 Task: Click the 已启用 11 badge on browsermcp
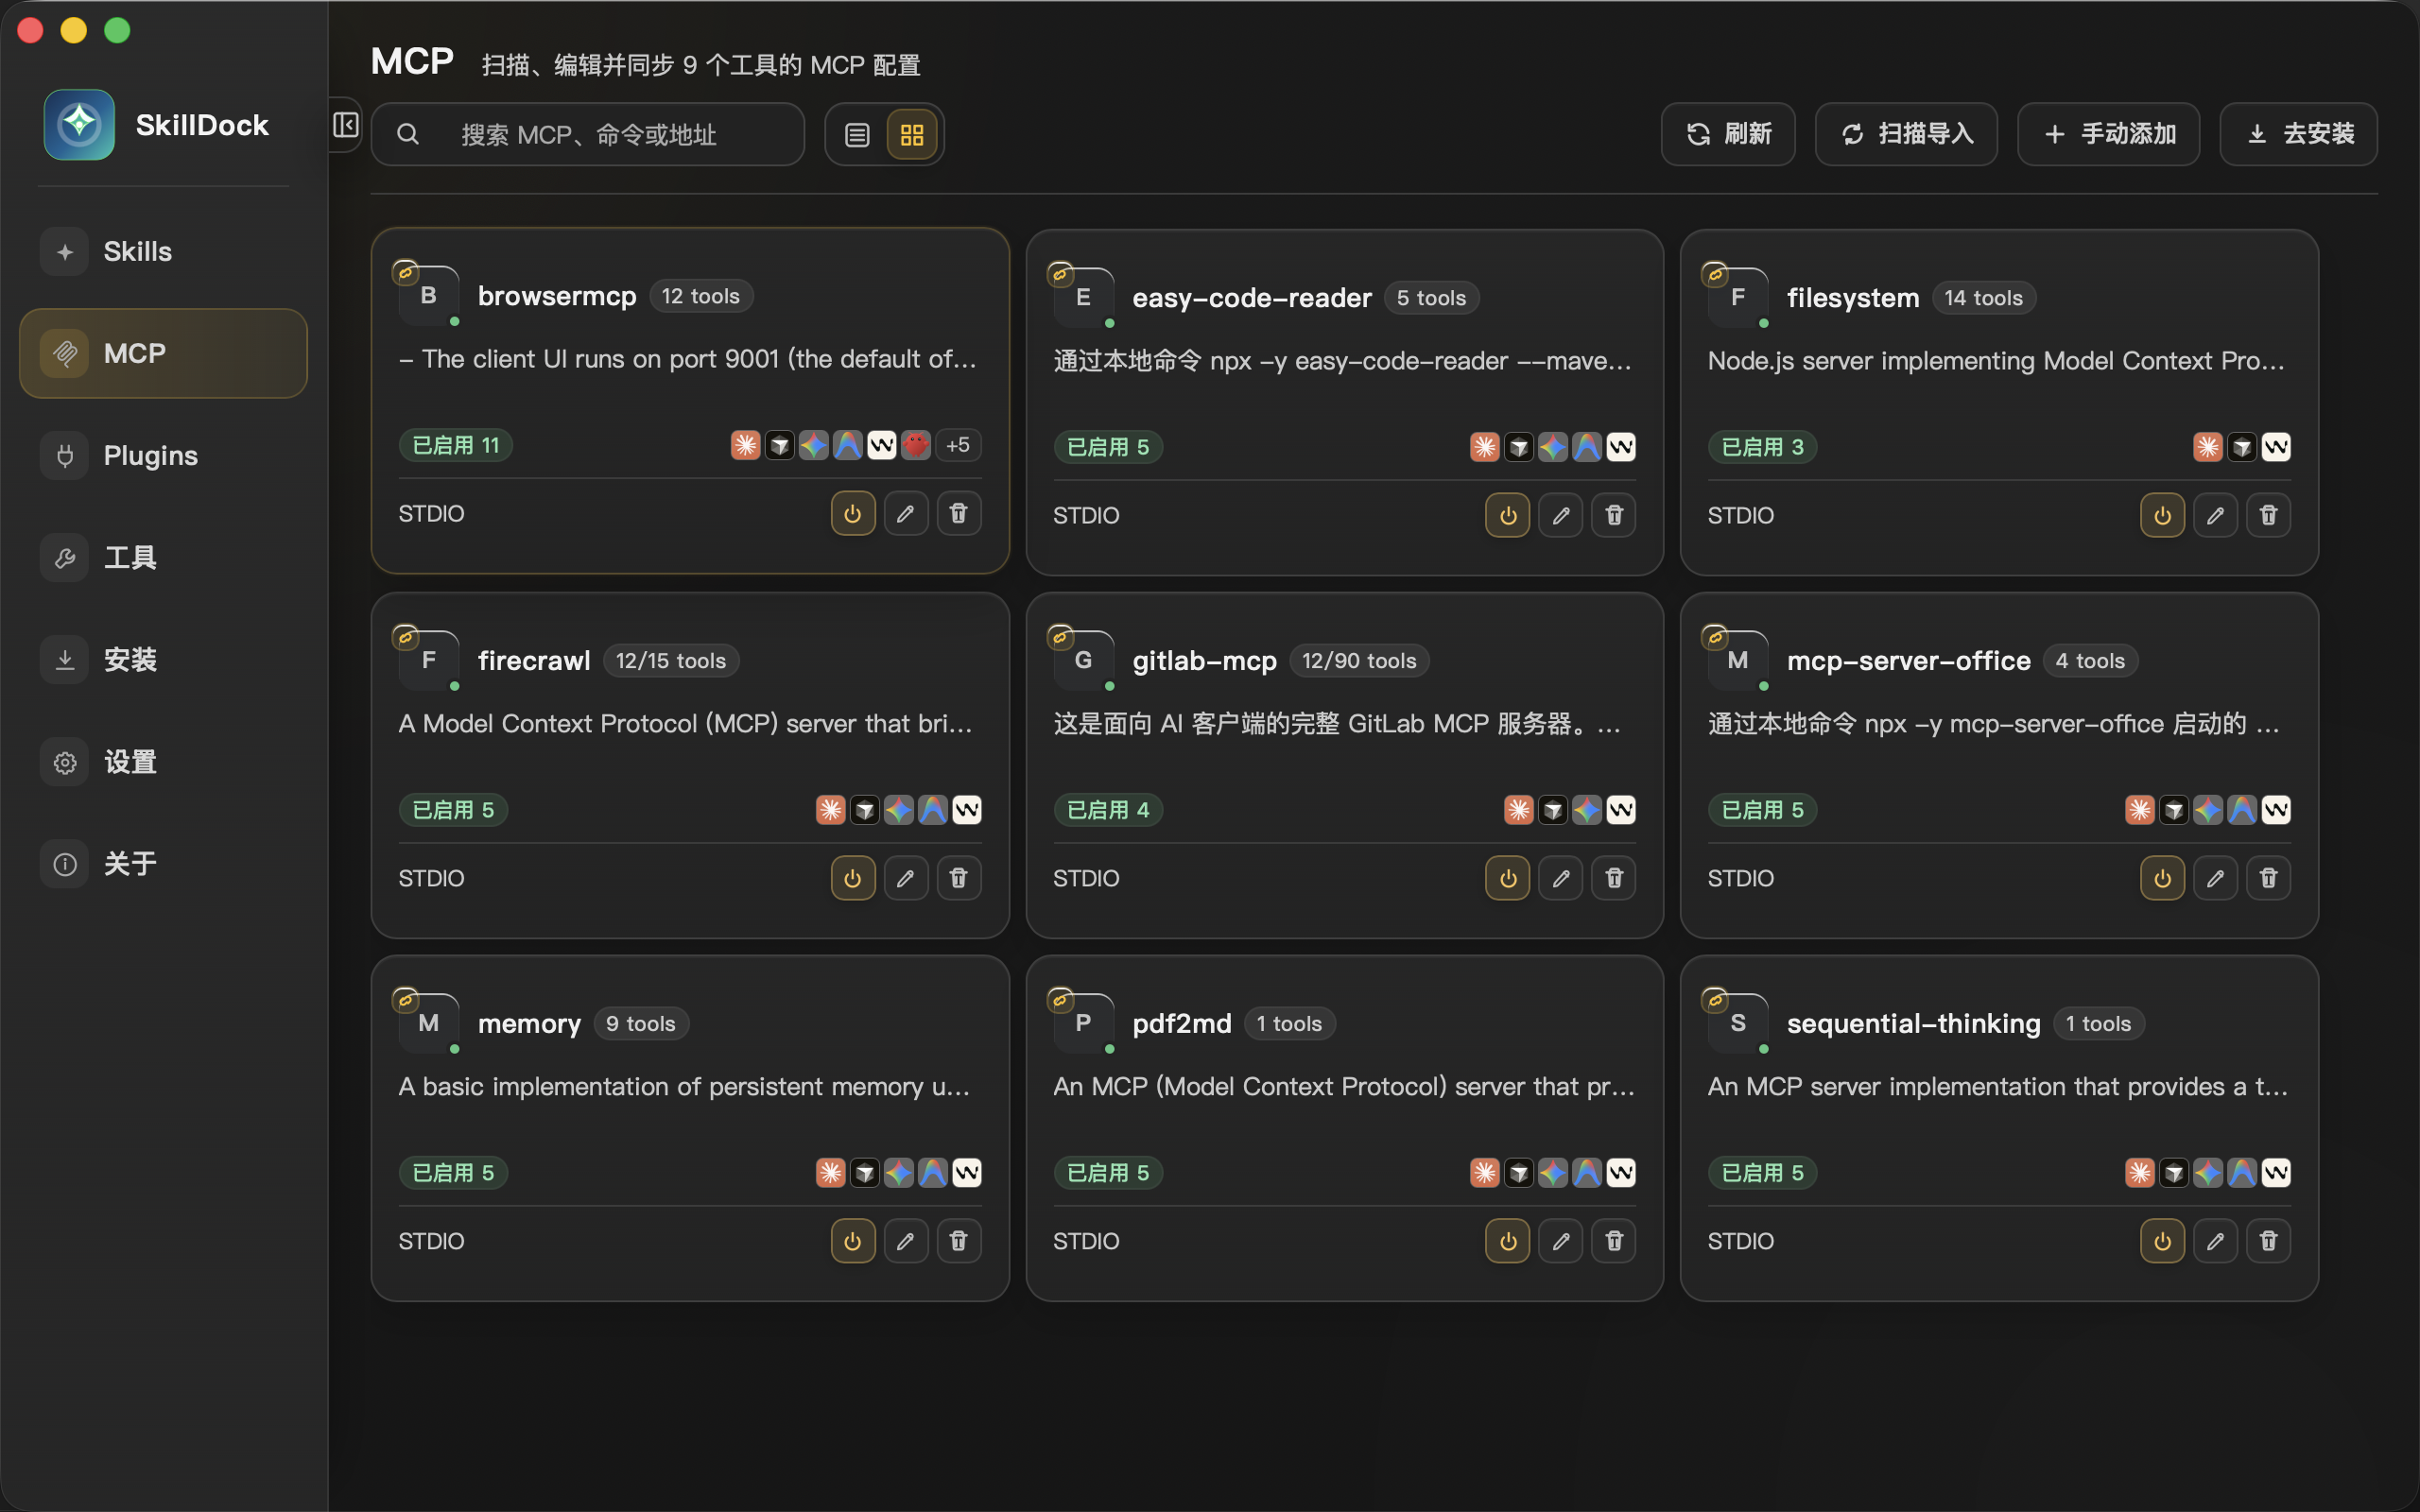click(x=455, y=445)
